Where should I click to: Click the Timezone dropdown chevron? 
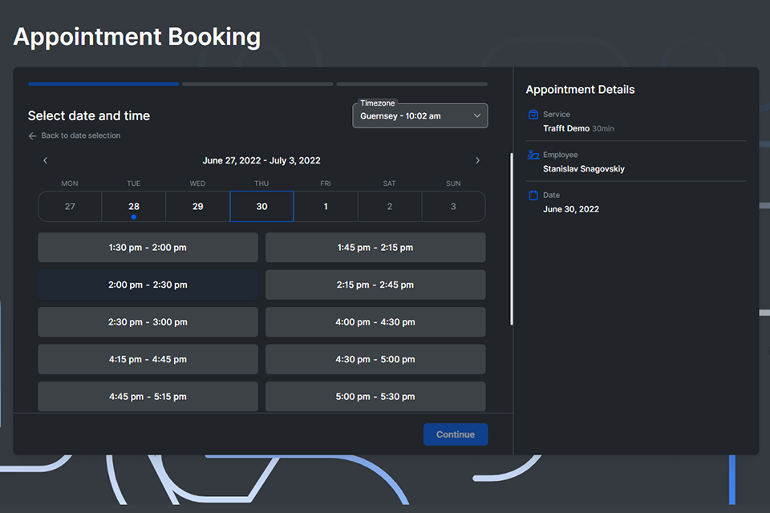[477, 116]
